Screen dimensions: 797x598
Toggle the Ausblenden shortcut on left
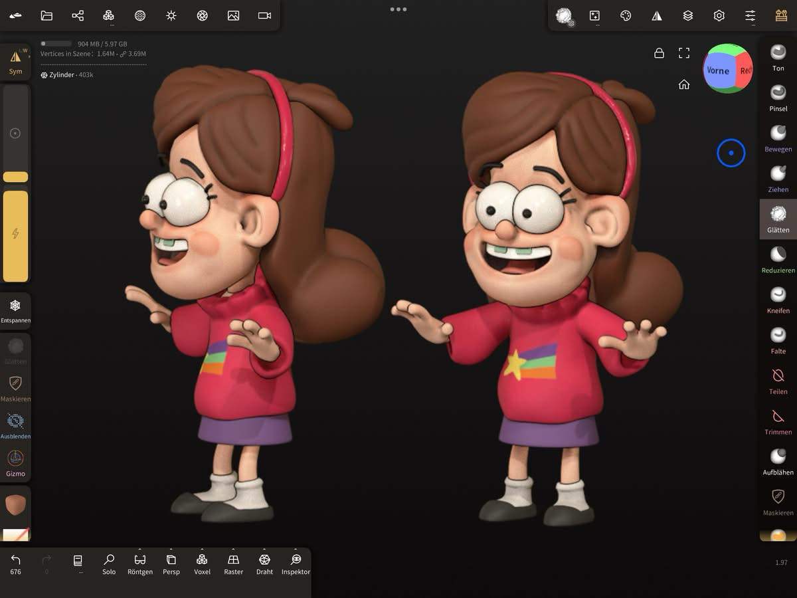pos(15,425)
